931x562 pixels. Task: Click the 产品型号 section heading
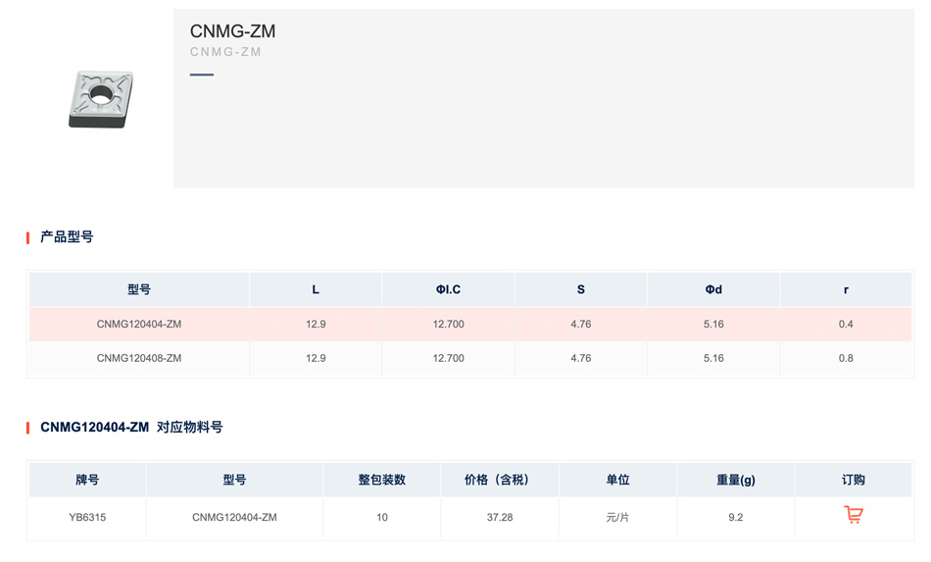tap(67, 237)
